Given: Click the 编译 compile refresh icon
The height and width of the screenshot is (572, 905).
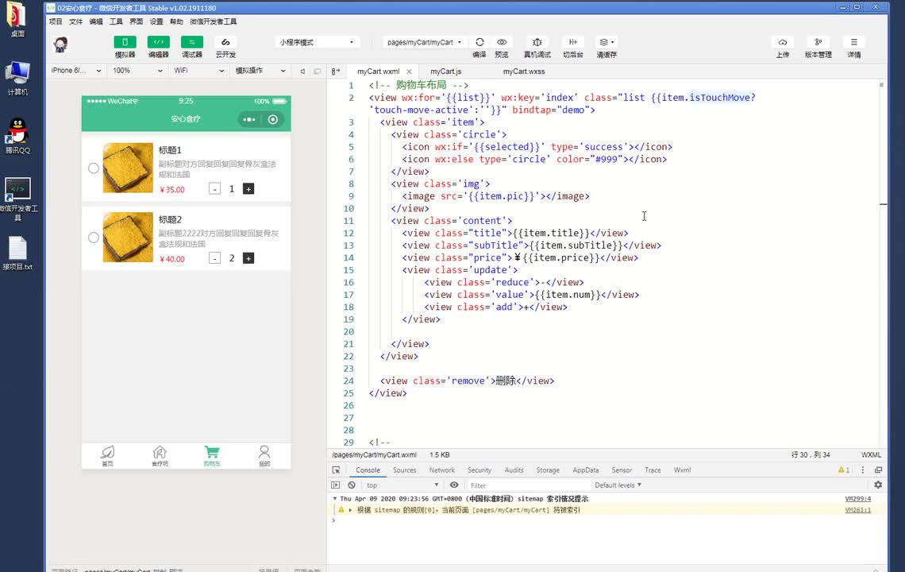Looking at the screenshot, I should tap(479, 42).
